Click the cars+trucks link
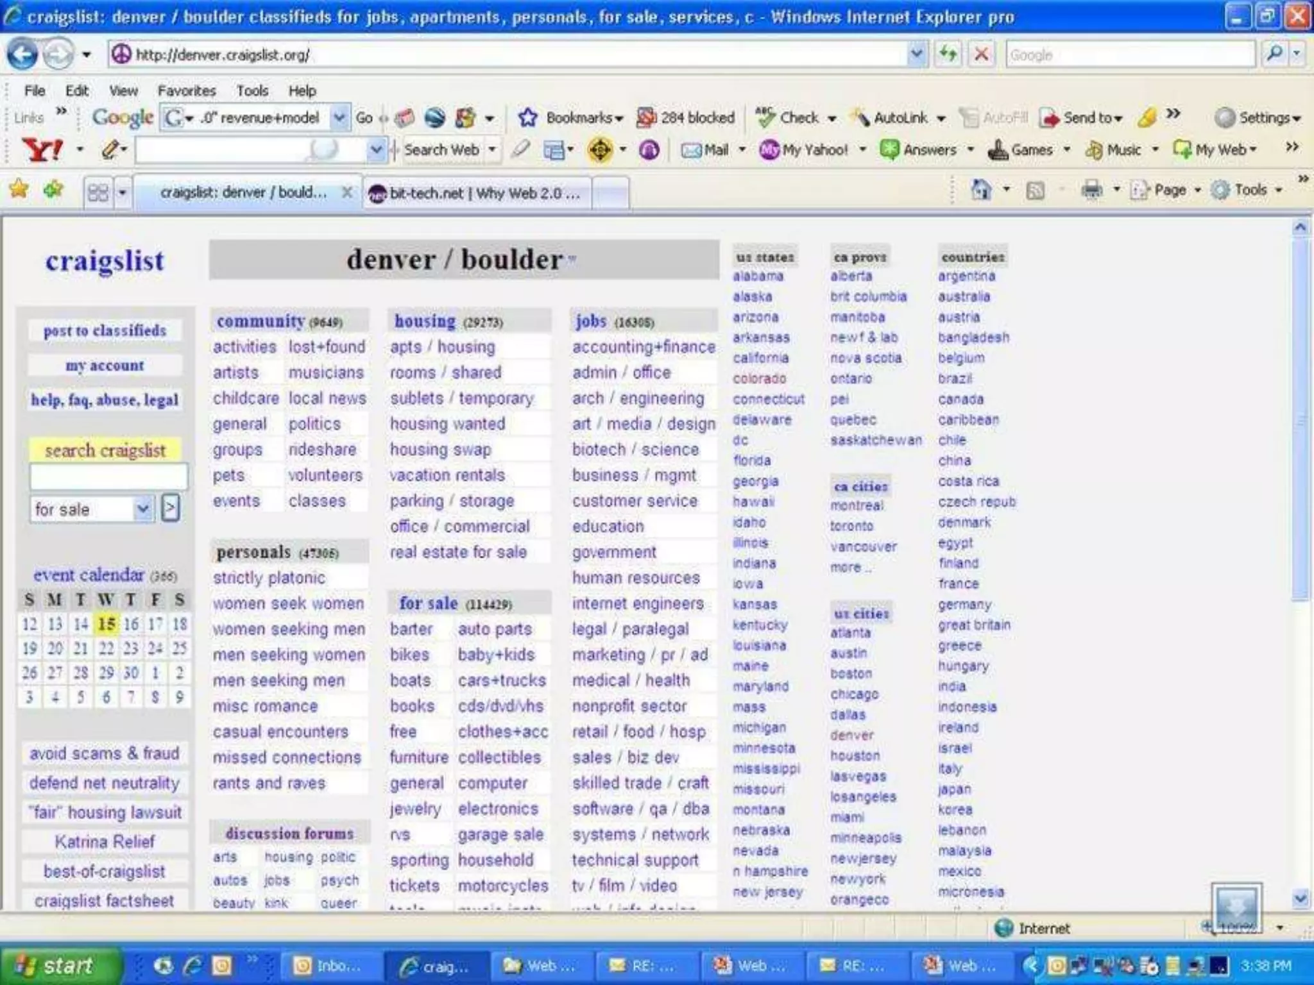 click(x=502, y=680)
